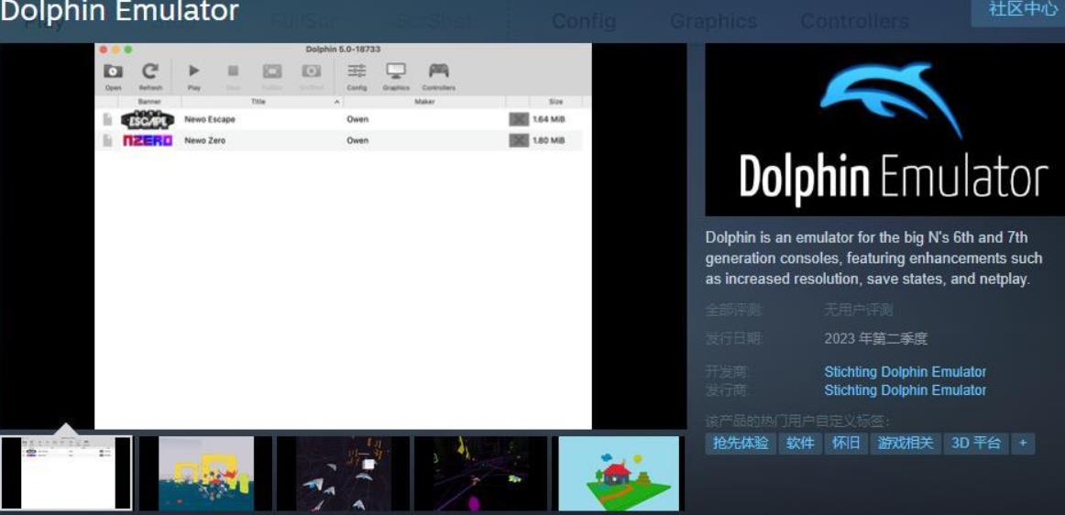
Task: Click the 2023 年第二季度 release date
Action: point(875,338)
